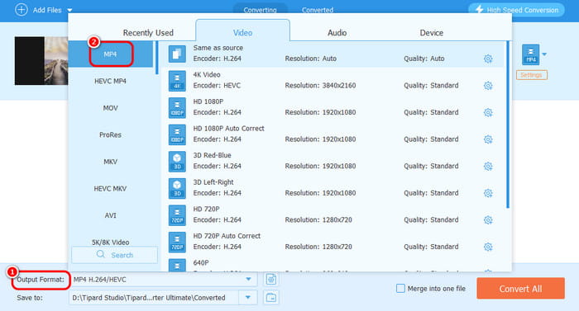Open settings gear for HD 1080P Auto Correct
579x311 pixels.
(x=488, y=139)
